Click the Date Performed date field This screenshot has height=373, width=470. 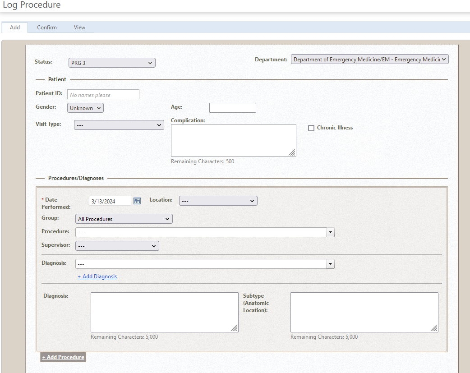pyautogui.click(x=110, y=201)
